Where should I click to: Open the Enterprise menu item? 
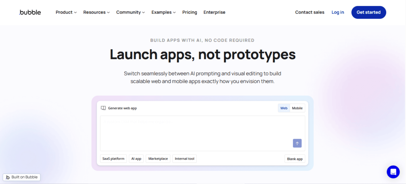pyautogui.click(x=214, y=12)
